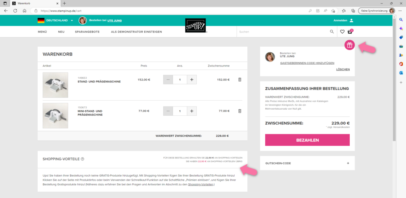Click the site search magnifier icon
This screenshot has height=198, width=406.
tap(332, 32)
